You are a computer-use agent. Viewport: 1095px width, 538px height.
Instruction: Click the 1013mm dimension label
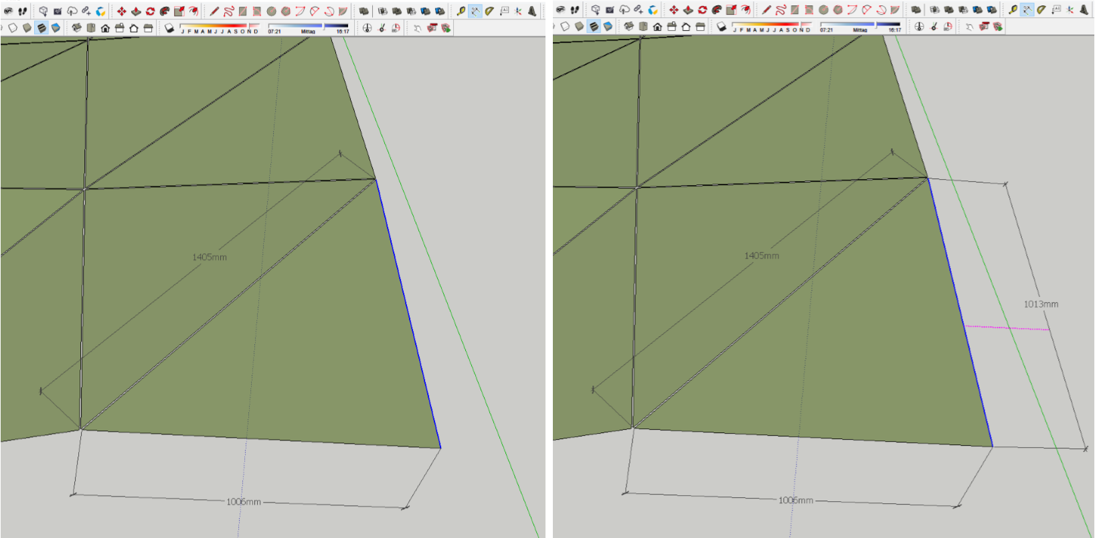pyautogui.click(x=1041, y=304)
